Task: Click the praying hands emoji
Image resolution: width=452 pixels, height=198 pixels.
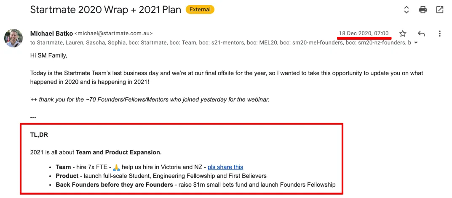Action: pyautogui.click(x=116, y=167)
